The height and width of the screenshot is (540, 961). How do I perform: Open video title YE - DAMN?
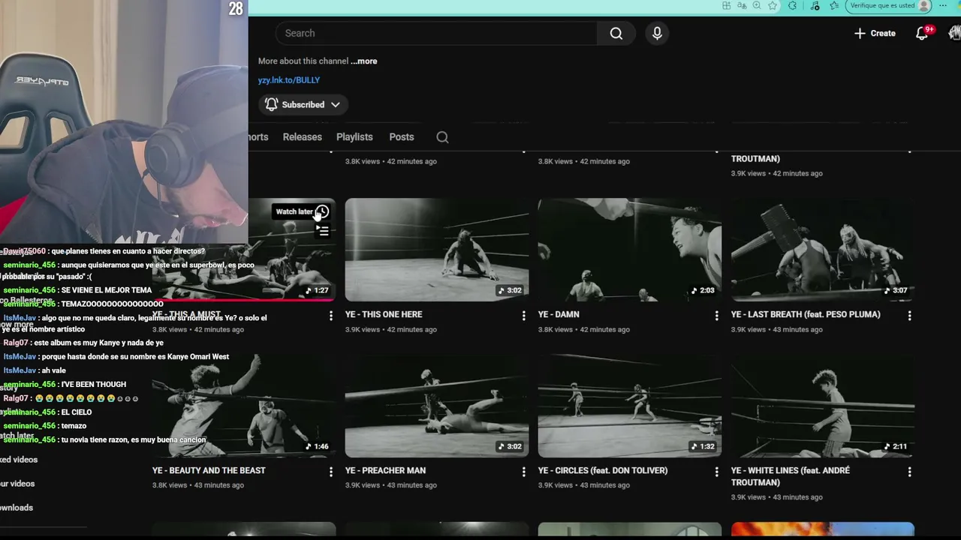pos(559,314)
